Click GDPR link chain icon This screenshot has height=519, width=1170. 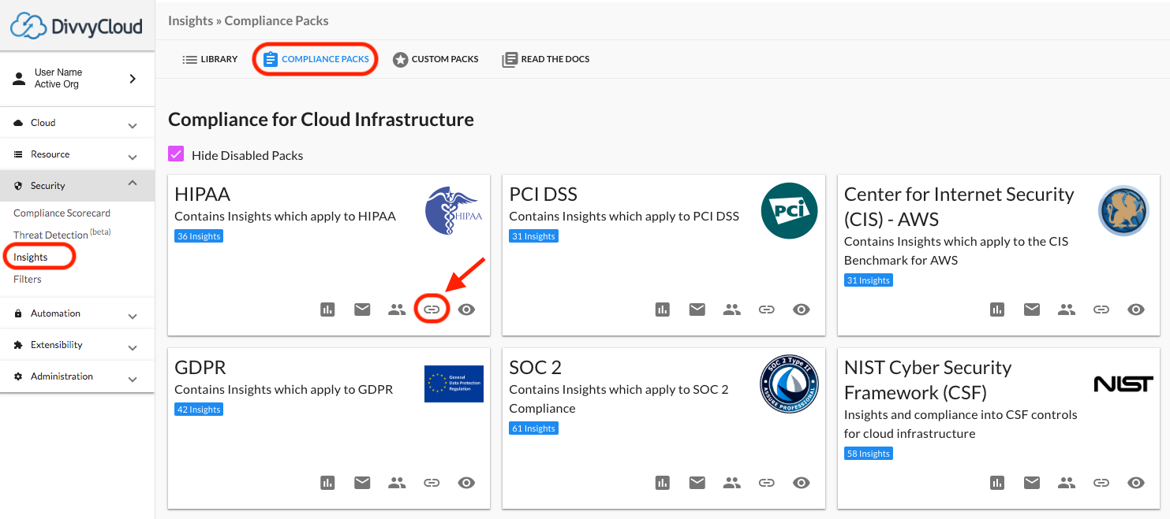(x=432, y=483)
